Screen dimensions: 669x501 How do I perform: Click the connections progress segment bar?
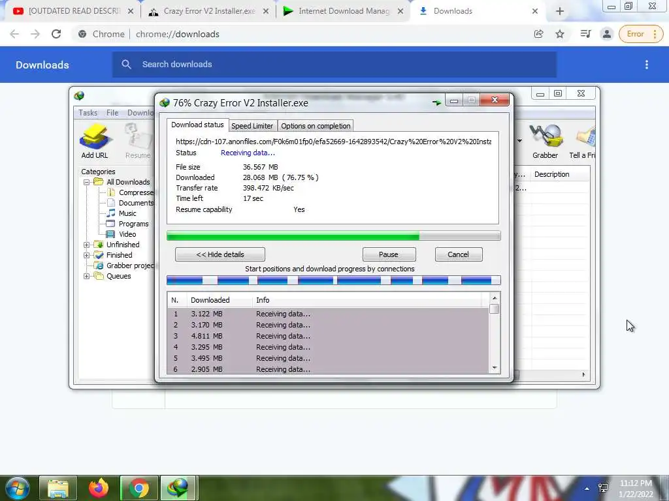click(x=334, y=280)
